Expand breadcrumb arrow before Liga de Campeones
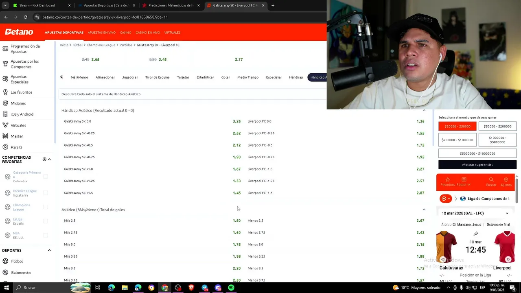 [456, 199]
